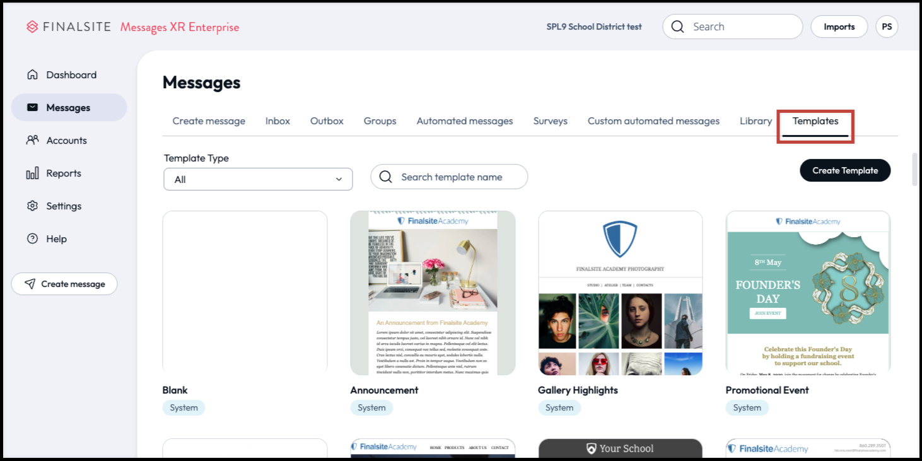The width and height of the screenshot is (922, 461).
Task: Click the Help question mark icon
Action: point(32,239)
